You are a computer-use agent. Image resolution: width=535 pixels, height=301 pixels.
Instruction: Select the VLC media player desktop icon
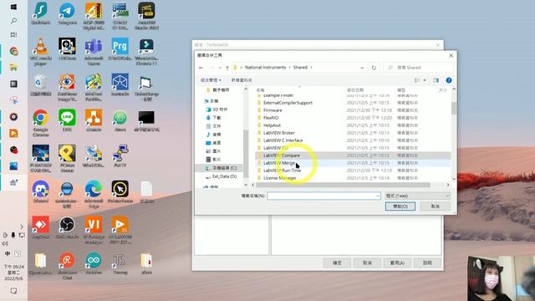[41, 52]
